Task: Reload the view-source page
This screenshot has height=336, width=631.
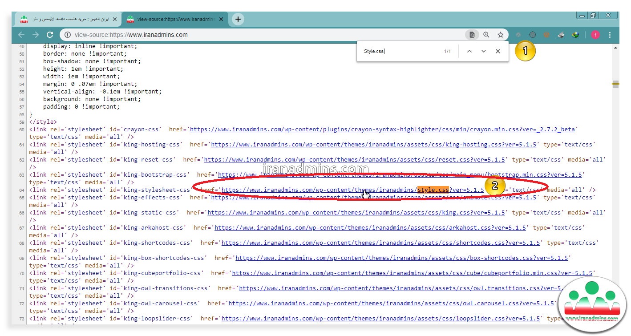Action: pyautogui.click(x=50, y=35)
